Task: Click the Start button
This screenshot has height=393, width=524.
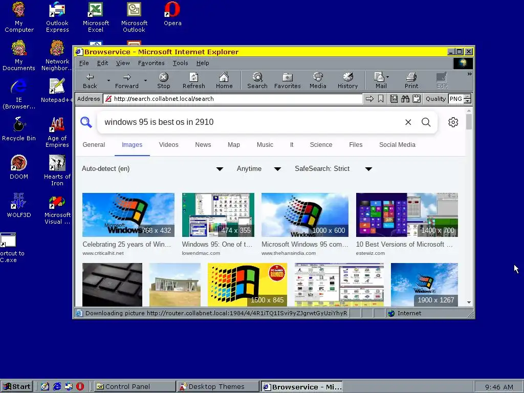Action: click(17, 387)
